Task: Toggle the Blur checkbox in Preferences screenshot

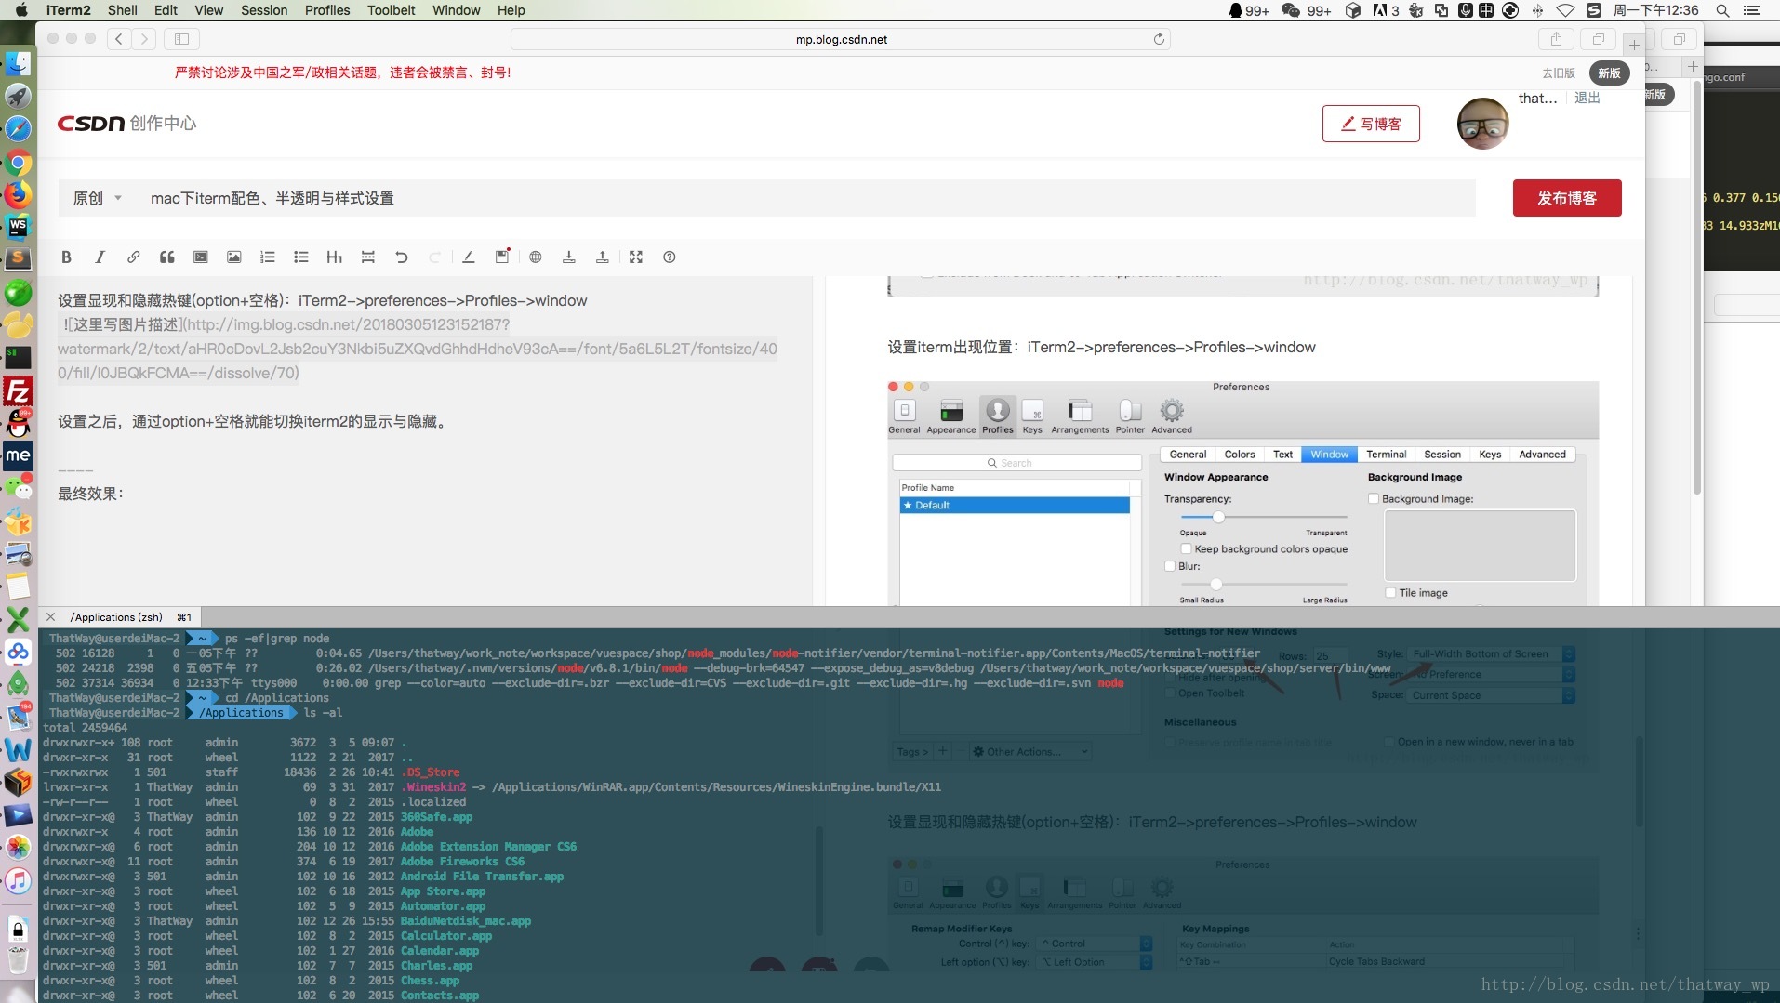Action: tap(1170, 566)
